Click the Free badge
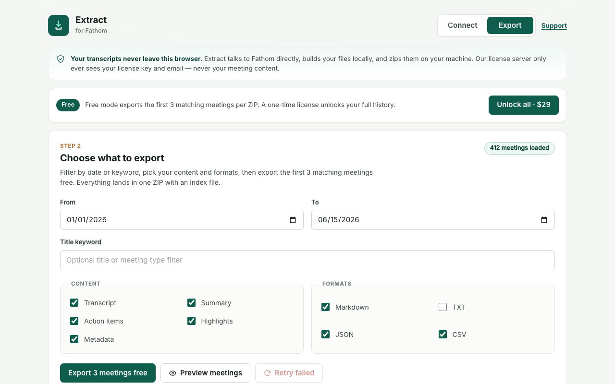The height and width of the screenshot is (384, 615). pyautogui.click(x=68, y=105)
